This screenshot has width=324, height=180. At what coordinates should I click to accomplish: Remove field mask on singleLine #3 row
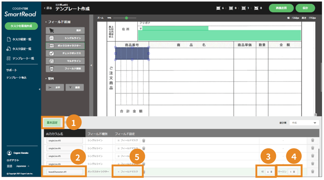(x=144, y=140)
